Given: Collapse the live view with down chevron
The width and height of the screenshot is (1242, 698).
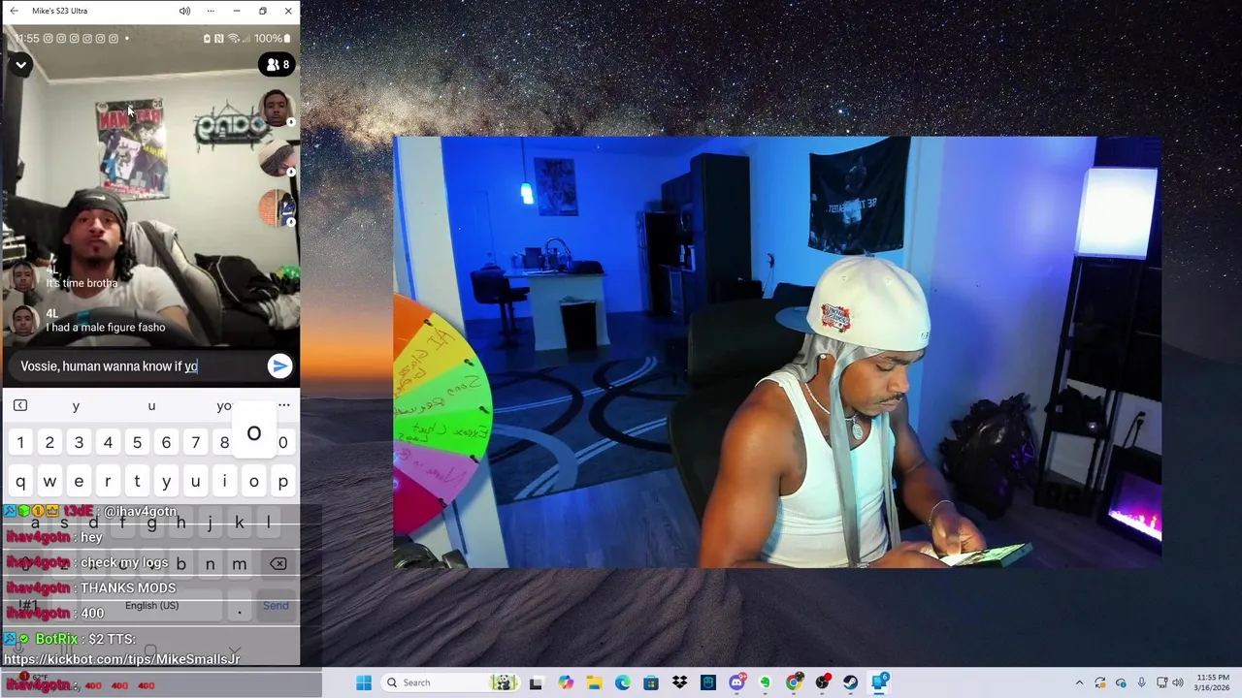Looking at the screenshot, I should click(20, 65).
